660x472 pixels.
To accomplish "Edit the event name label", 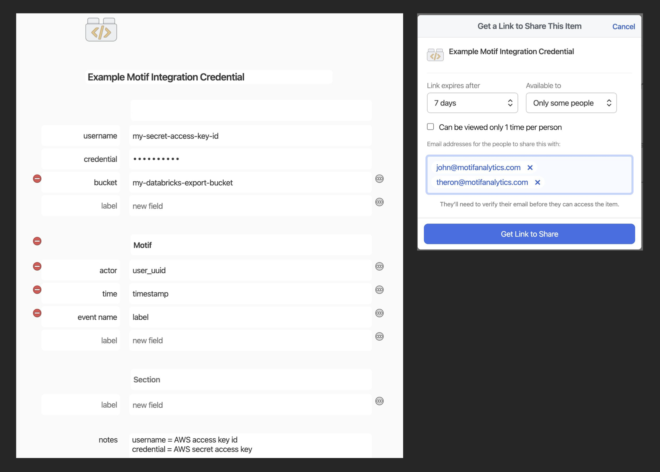I will 80,317.
